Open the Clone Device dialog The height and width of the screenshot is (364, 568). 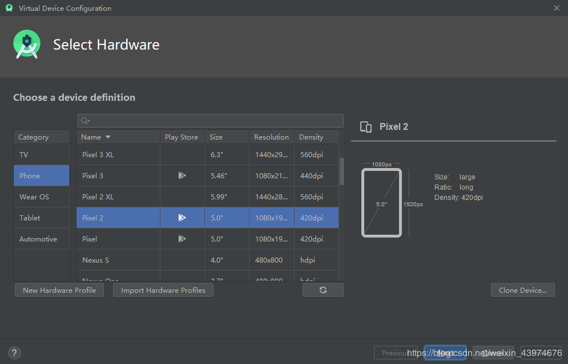[522, 290]
